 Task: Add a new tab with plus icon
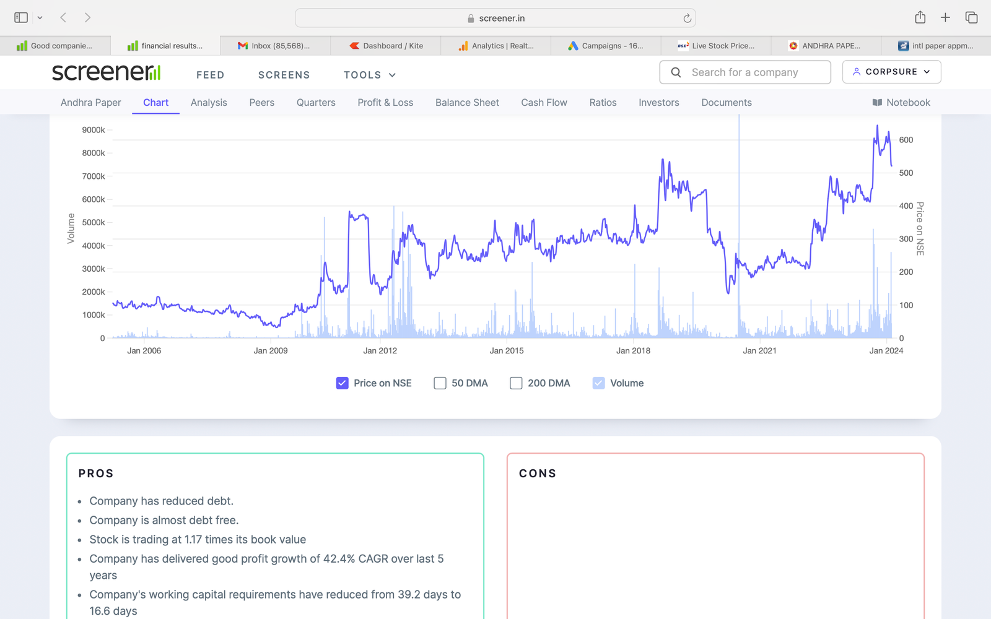[945, 17]
